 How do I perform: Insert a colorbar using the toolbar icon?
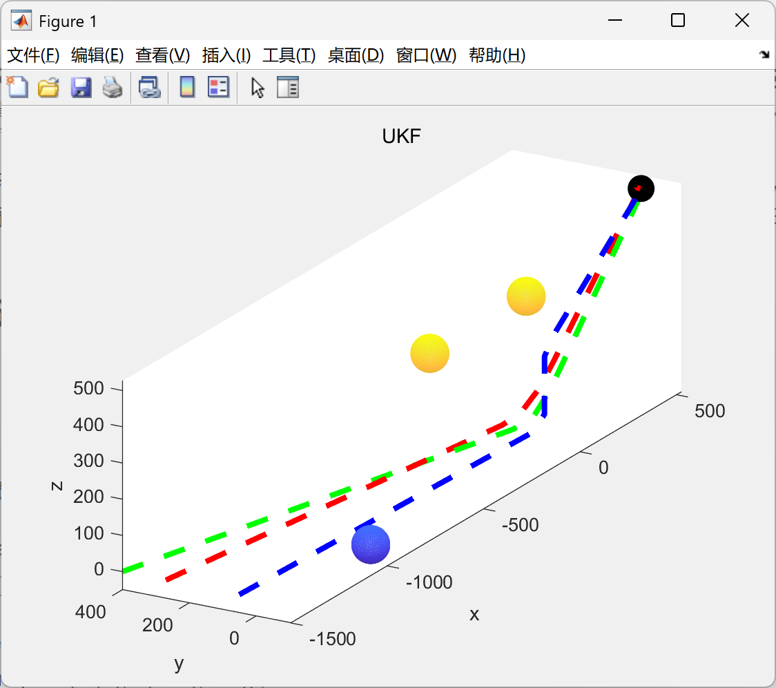tap(187, 88)
